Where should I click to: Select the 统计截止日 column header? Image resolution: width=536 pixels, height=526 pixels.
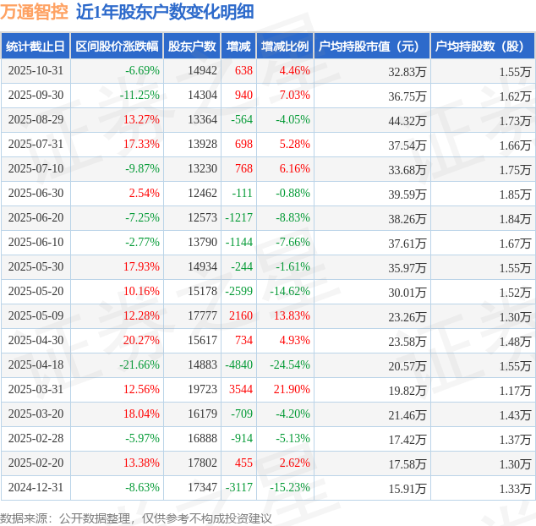[x=35, y=47]
